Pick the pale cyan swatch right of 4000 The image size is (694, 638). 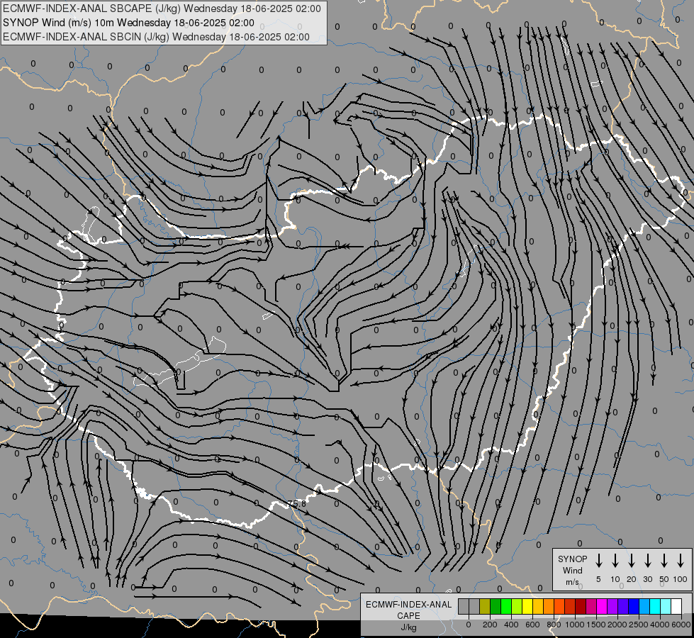point(666,606)
